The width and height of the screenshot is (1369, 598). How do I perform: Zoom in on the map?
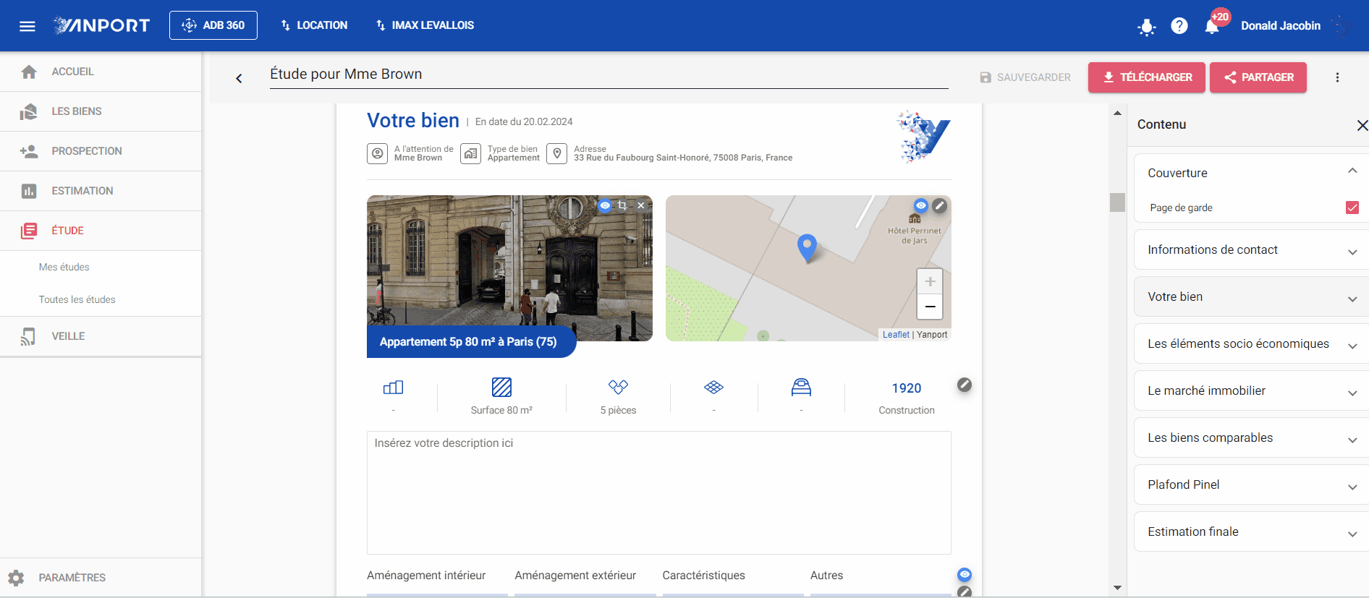[x=930, y=281]
